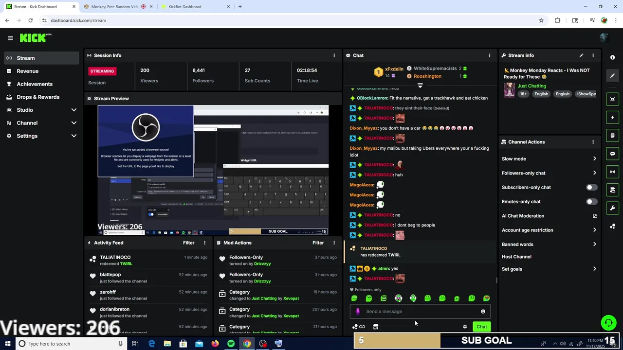This screenshot has width=623, height=350.
Task: Click the purple microphone icon in chat input
Action: (358, 312)
